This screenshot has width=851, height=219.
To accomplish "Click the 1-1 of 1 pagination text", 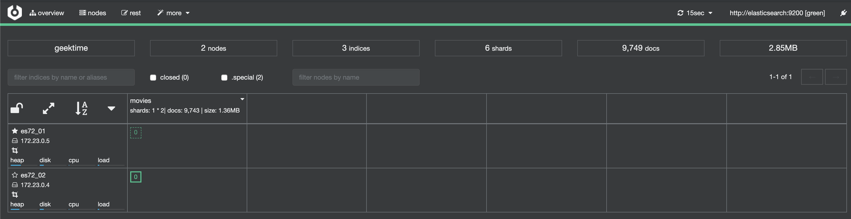I will (780, 77).
